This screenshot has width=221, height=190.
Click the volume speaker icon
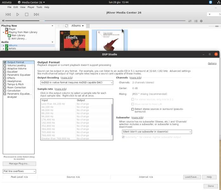point(3,21)
